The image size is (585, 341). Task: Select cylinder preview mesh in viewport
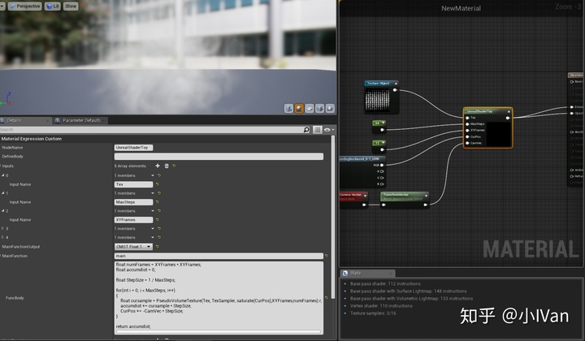[x=288, y=109]
